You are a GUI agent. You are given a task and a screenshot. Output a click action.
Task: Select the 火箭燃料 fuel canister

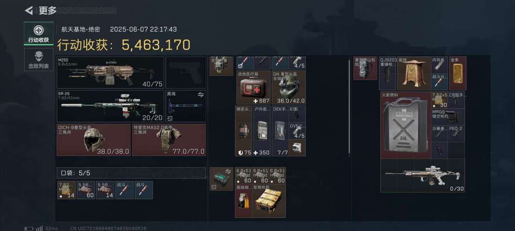coord(406,125)
